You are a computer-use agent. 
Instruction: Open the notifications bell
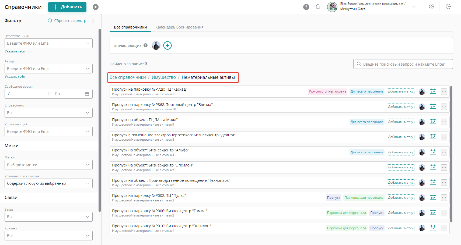click(318, 7)
